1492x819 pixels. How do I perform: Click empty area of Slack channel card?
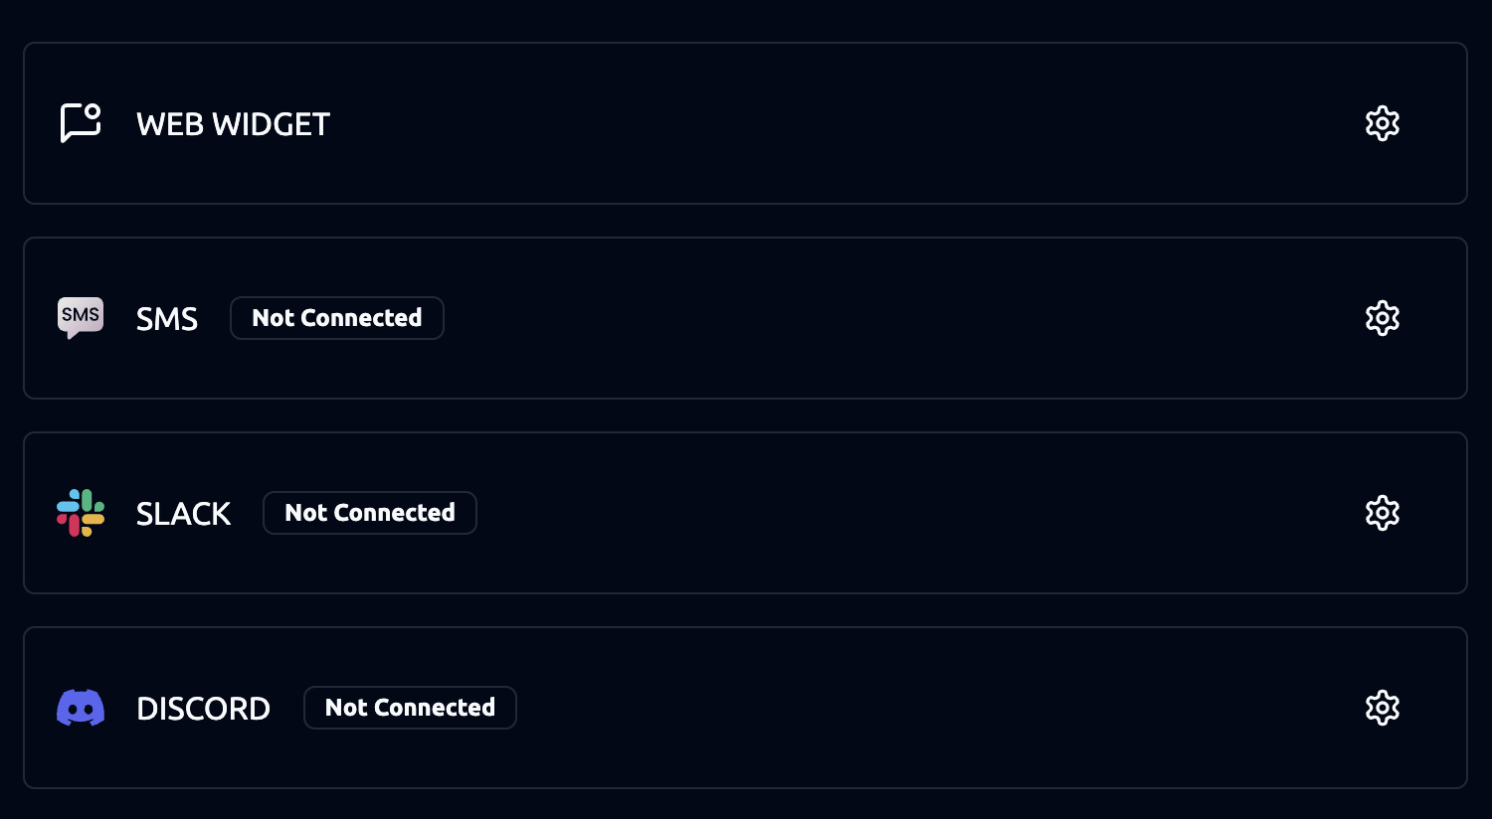click(845, 513)
